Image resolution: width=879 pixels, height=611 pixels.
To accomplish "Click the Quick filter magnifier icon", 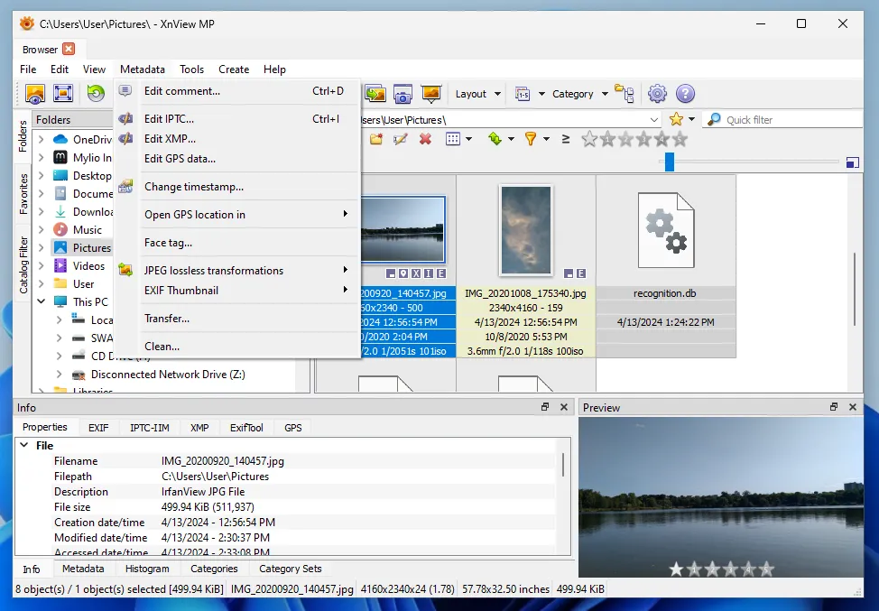I will pyautogui.click(x=714, y=119).
